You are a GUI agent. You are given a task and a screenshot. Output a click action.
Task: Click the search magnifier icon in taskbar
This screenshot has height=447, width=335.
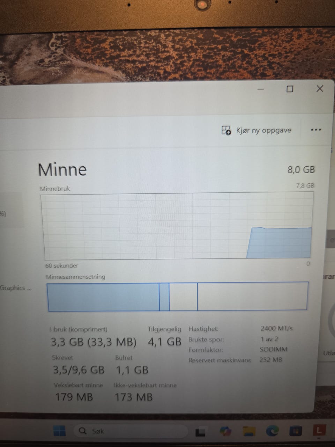(83, 431)
